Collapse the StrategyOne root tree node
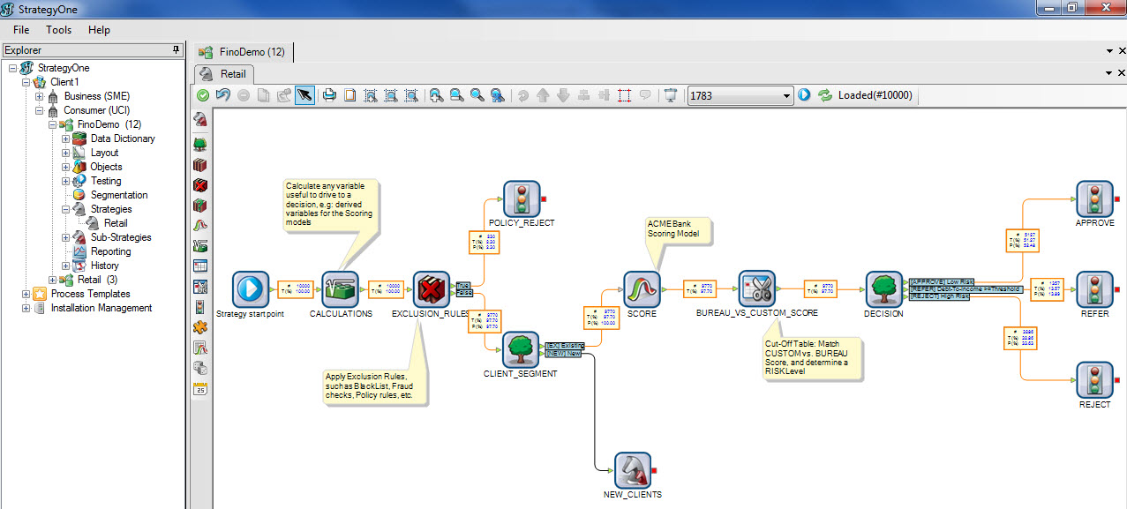The height and width of the screenshot is (509, 1127). (11, 68)
